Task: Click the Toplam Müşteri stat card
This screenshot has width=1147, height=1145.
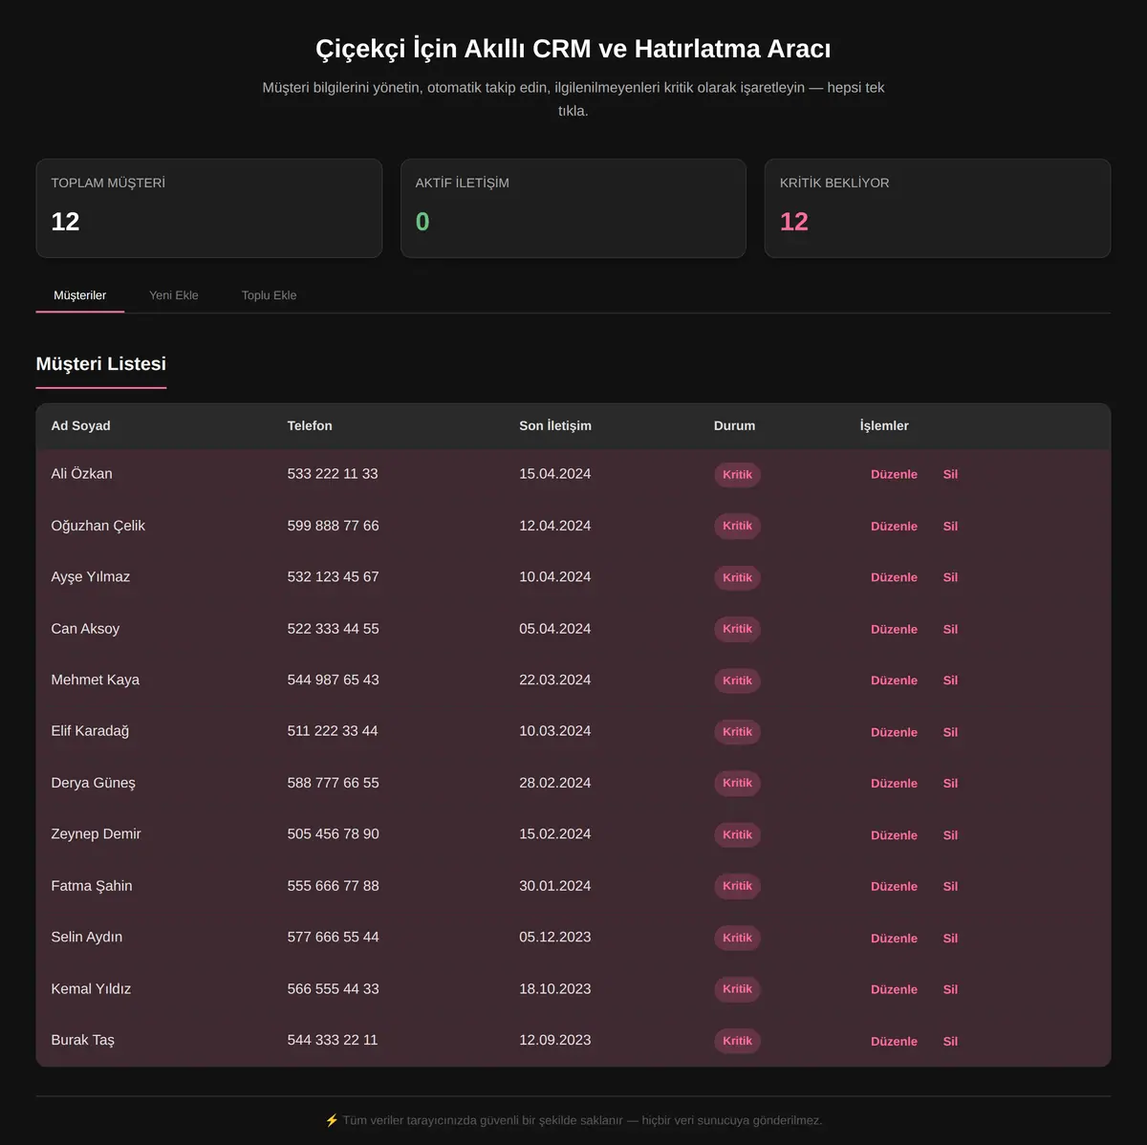Action: pyautogui.click(x=209, y=208)
